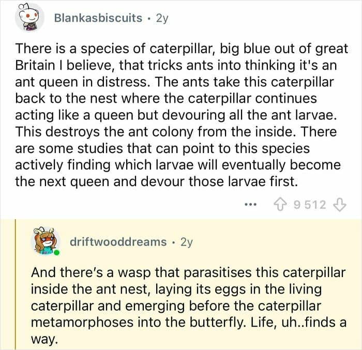Click the 2y timestamp beside driftwooddreams

(186, 242)
